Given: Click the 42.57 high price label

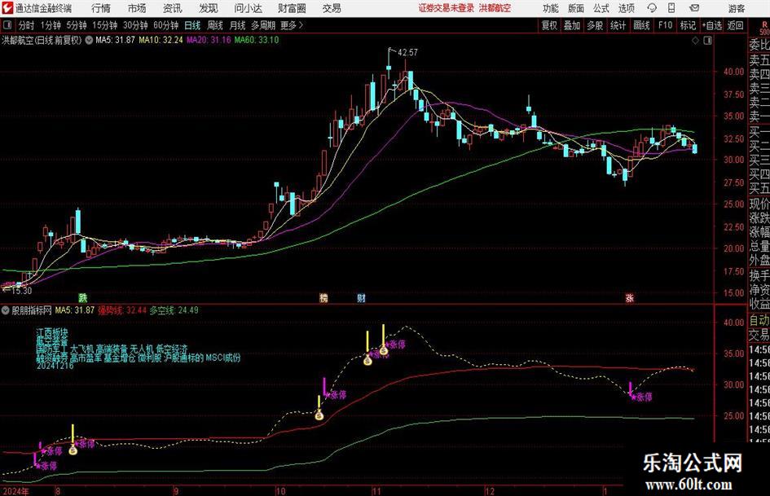Looking at the screenshot, I should click(x=407, y=53).
